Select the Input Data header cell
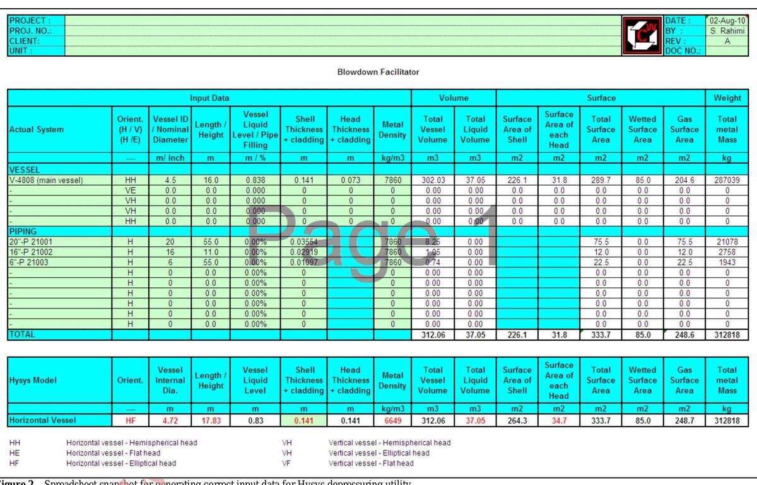Viewport: 757px width, 485px height. click(x=209, y=98)
